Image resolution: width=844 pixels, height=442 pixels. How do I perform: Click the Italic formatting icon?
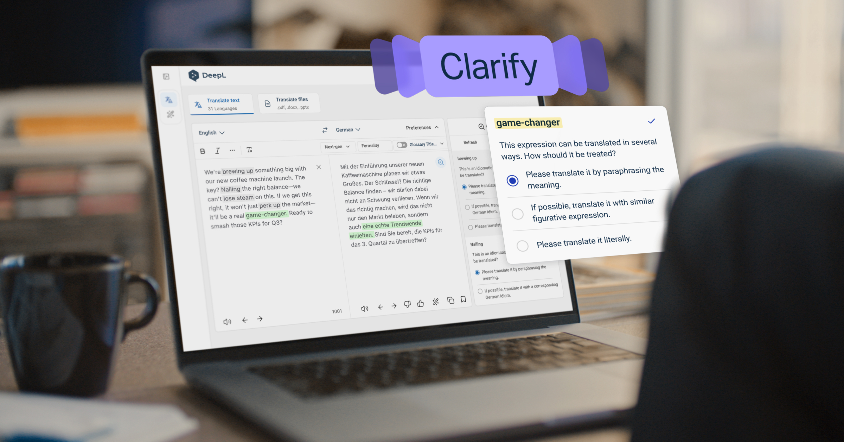217,151
